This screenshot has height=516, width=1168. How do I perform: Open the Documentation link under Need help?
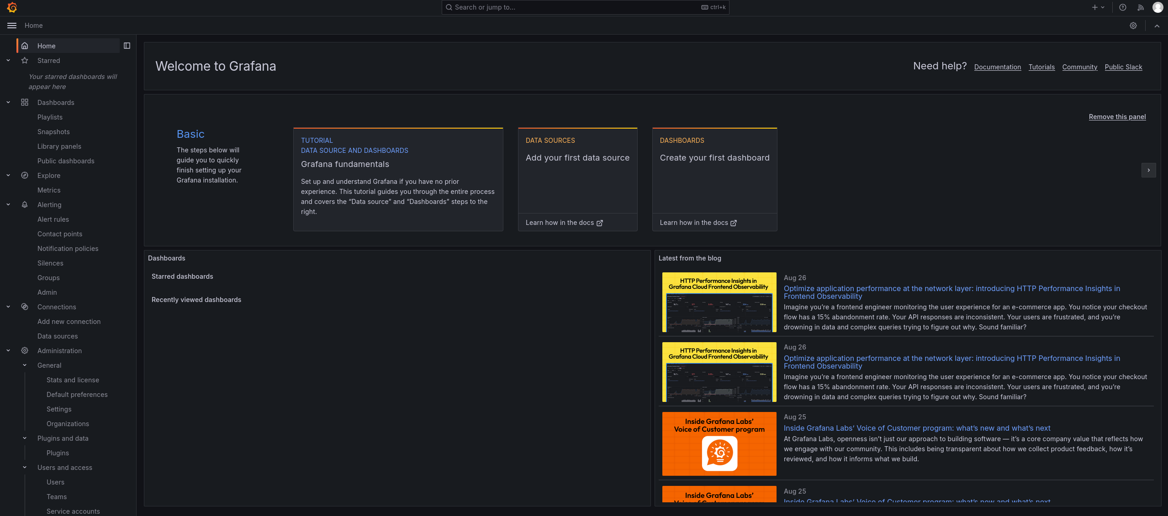(998, 67)
